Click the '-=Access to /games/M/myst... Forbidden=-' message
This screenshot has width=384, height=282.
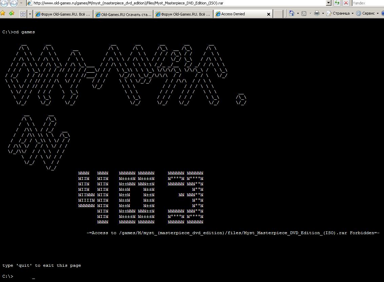click(233, 233)
